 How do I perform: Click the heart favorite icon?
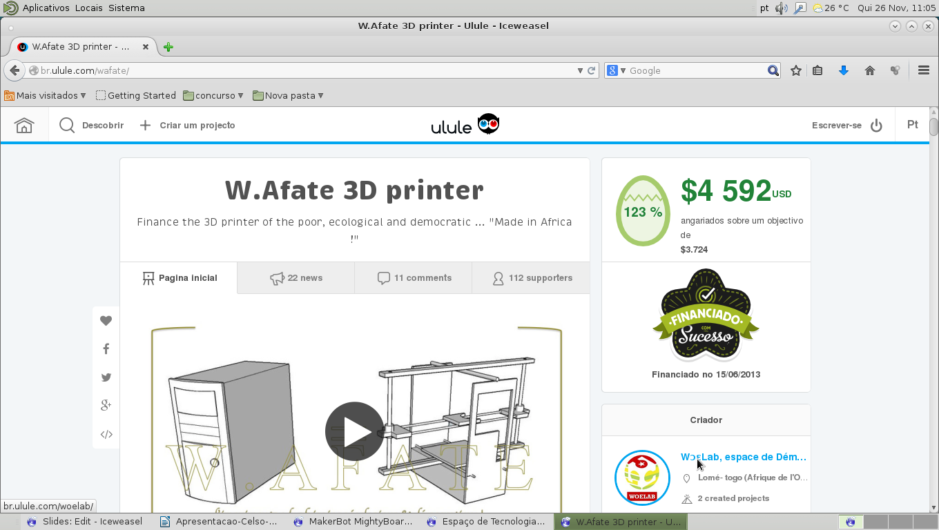point(106,320)
